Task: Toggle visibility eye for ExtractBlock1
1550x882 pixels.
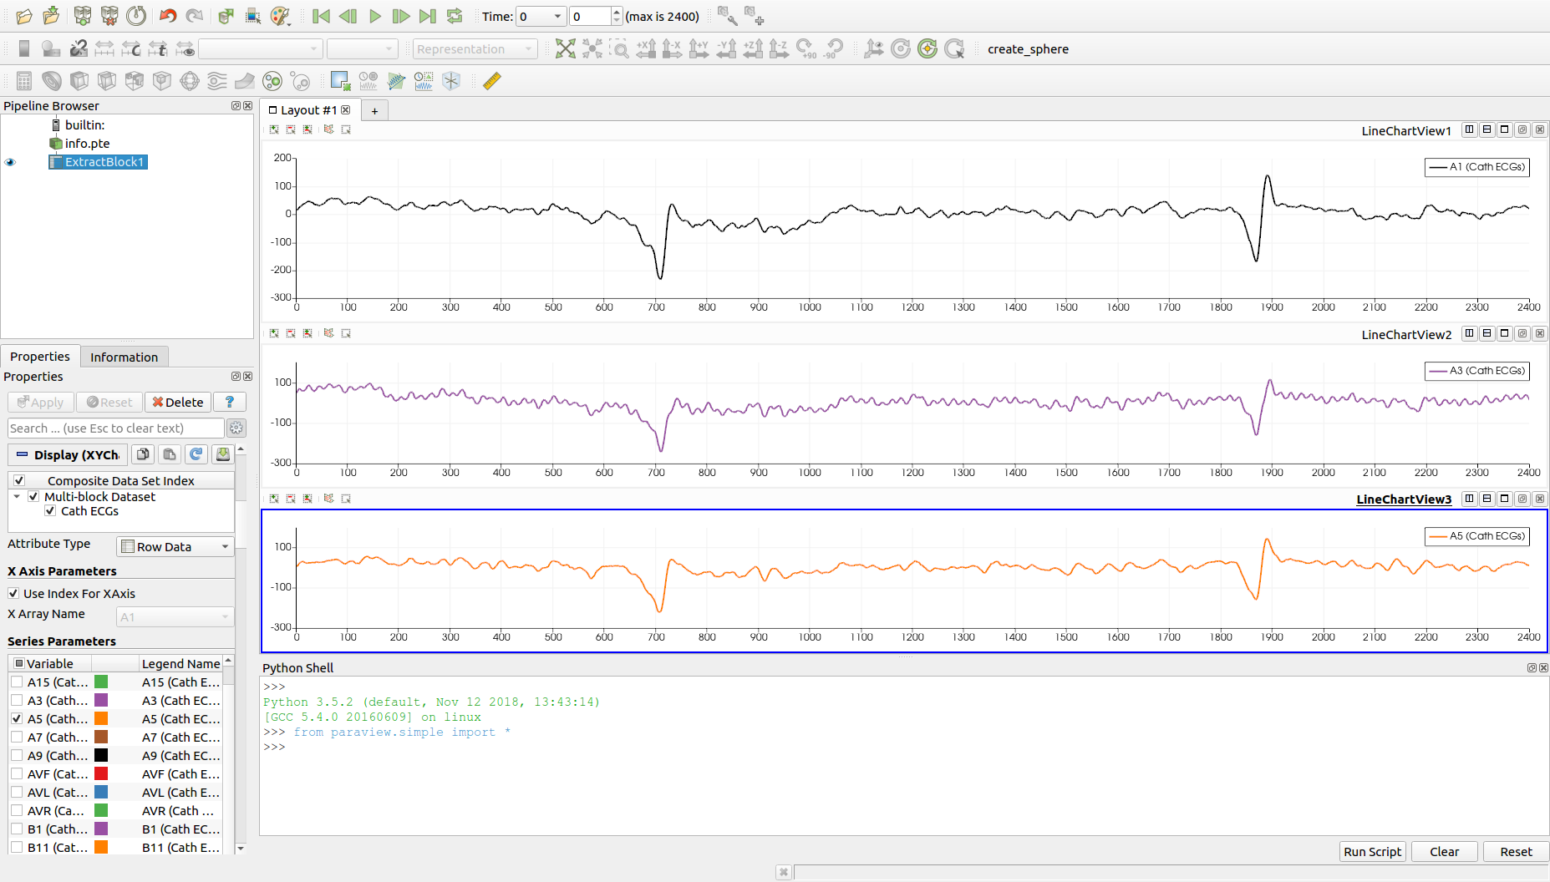Action: (x=10, y=162)
